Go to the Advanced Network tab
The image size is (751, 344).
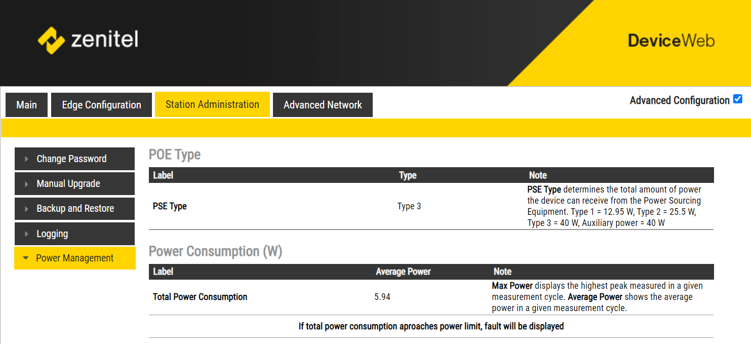click(323, 105)
